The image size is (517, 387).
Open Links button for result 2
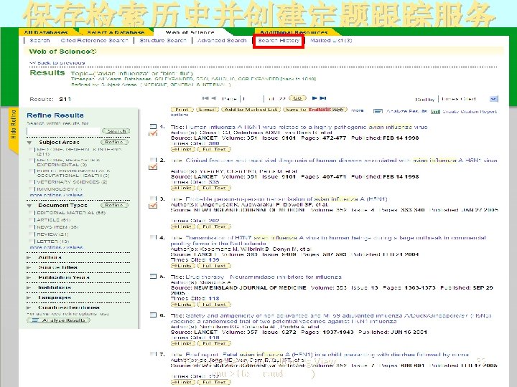point(183,188)
